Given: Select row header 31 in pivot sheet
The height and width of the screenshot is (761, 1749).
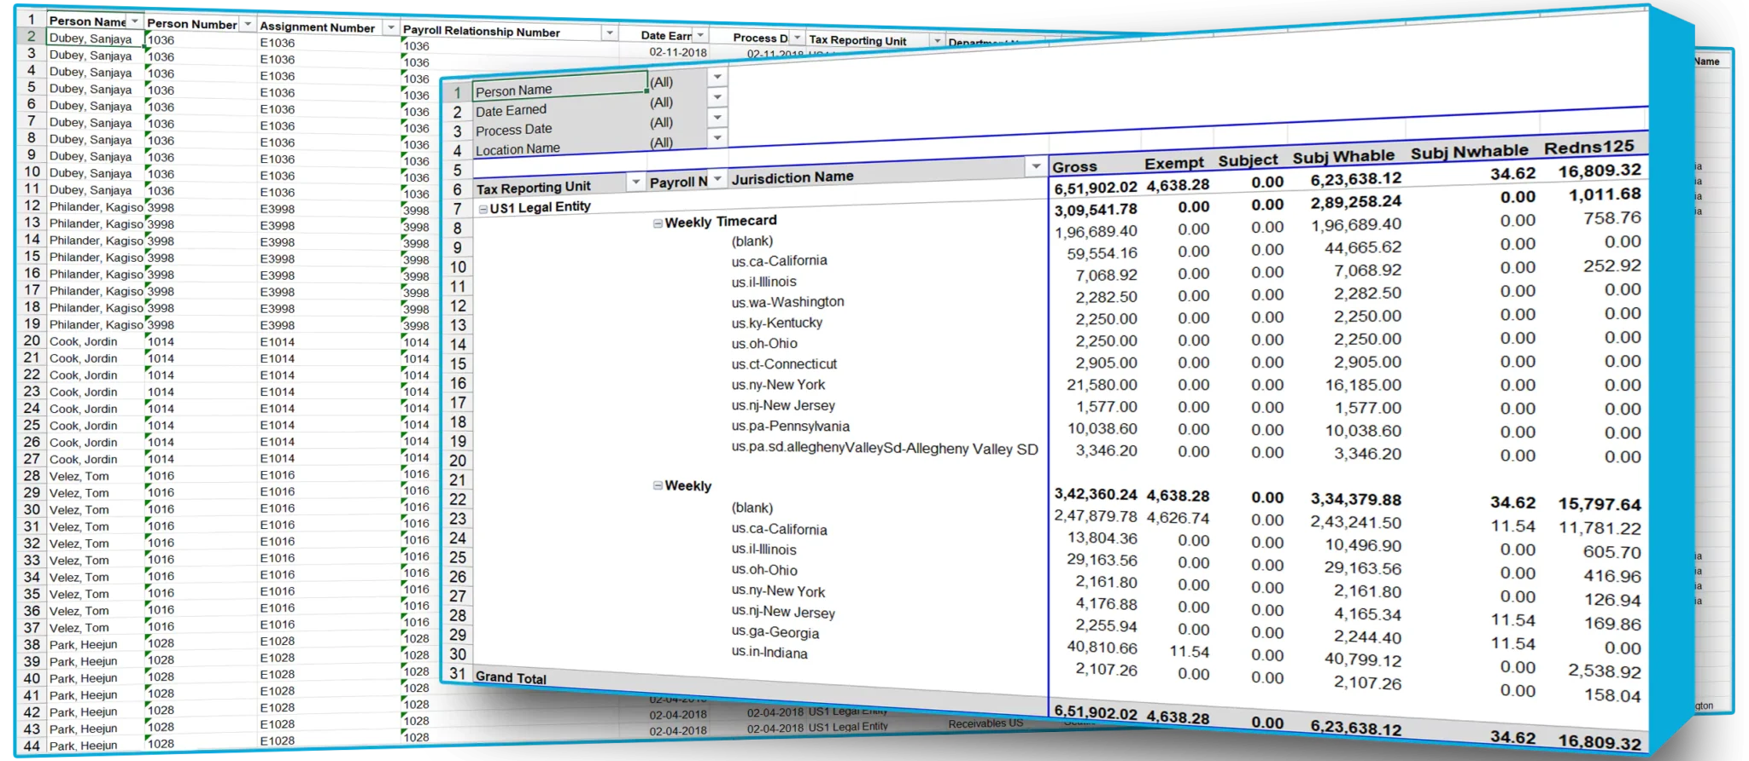Looking at the screenshot, I should [458, 674].
